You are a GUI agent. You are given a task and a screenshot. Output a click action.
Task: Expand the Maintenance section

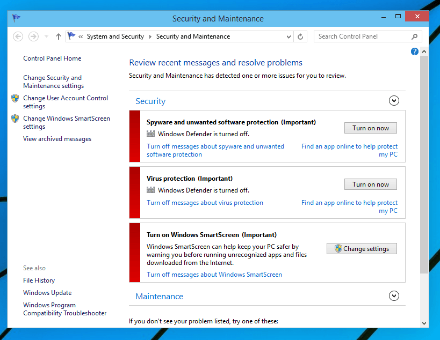pos(394,295)
